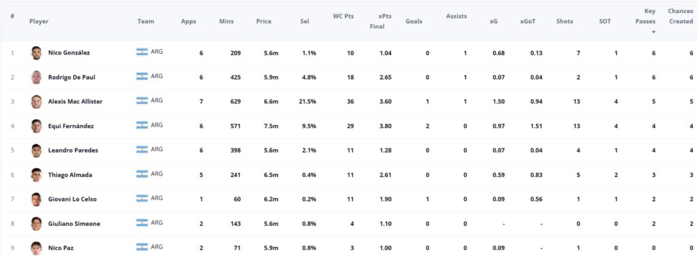This screenshot has height=258, width=697.
Task: Sort by the xGoT column header
Action: tap(528, 21)
